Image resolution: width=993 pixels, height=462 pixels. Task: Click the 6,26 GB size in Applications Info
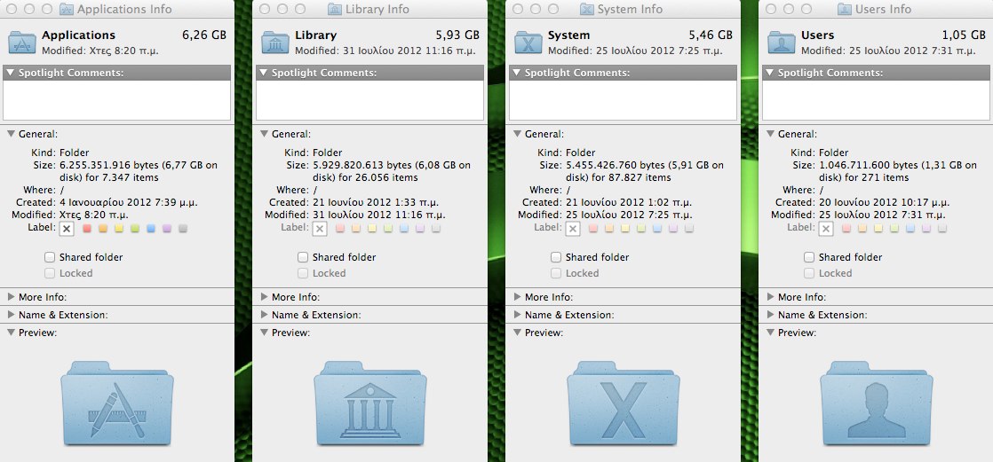pos(204,35)
